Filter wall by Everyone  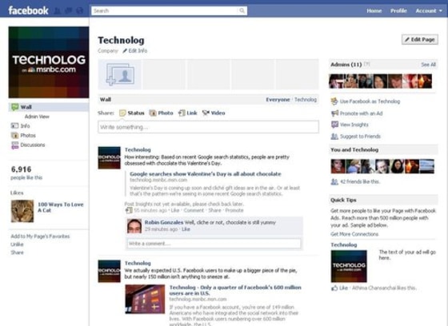pyautogui.click(x=278, y=99)
